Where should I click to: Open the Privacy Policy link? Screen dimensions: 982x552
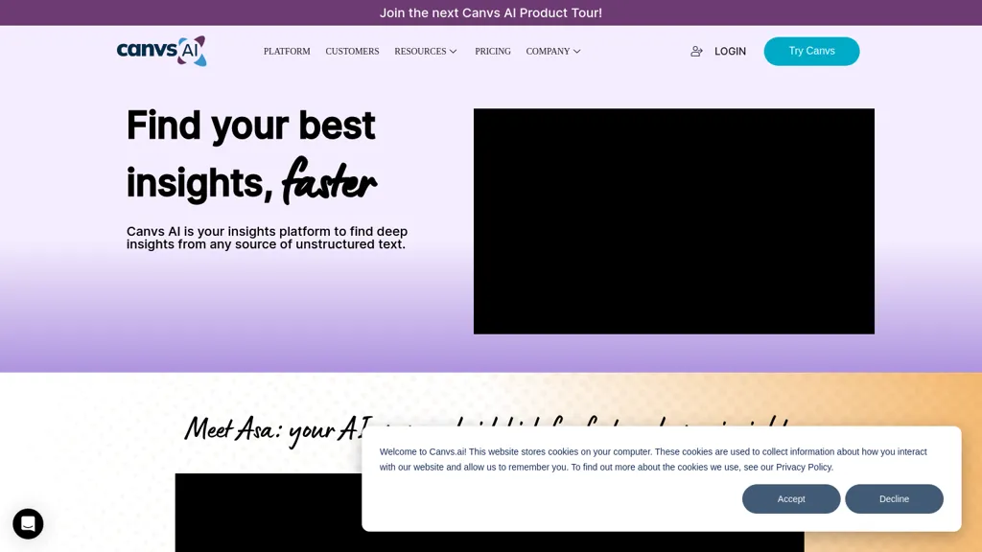(x=805, y=467)
